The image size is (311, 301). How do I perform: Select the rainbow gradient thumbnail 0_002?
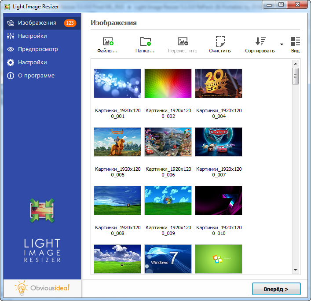click(168, 83)
